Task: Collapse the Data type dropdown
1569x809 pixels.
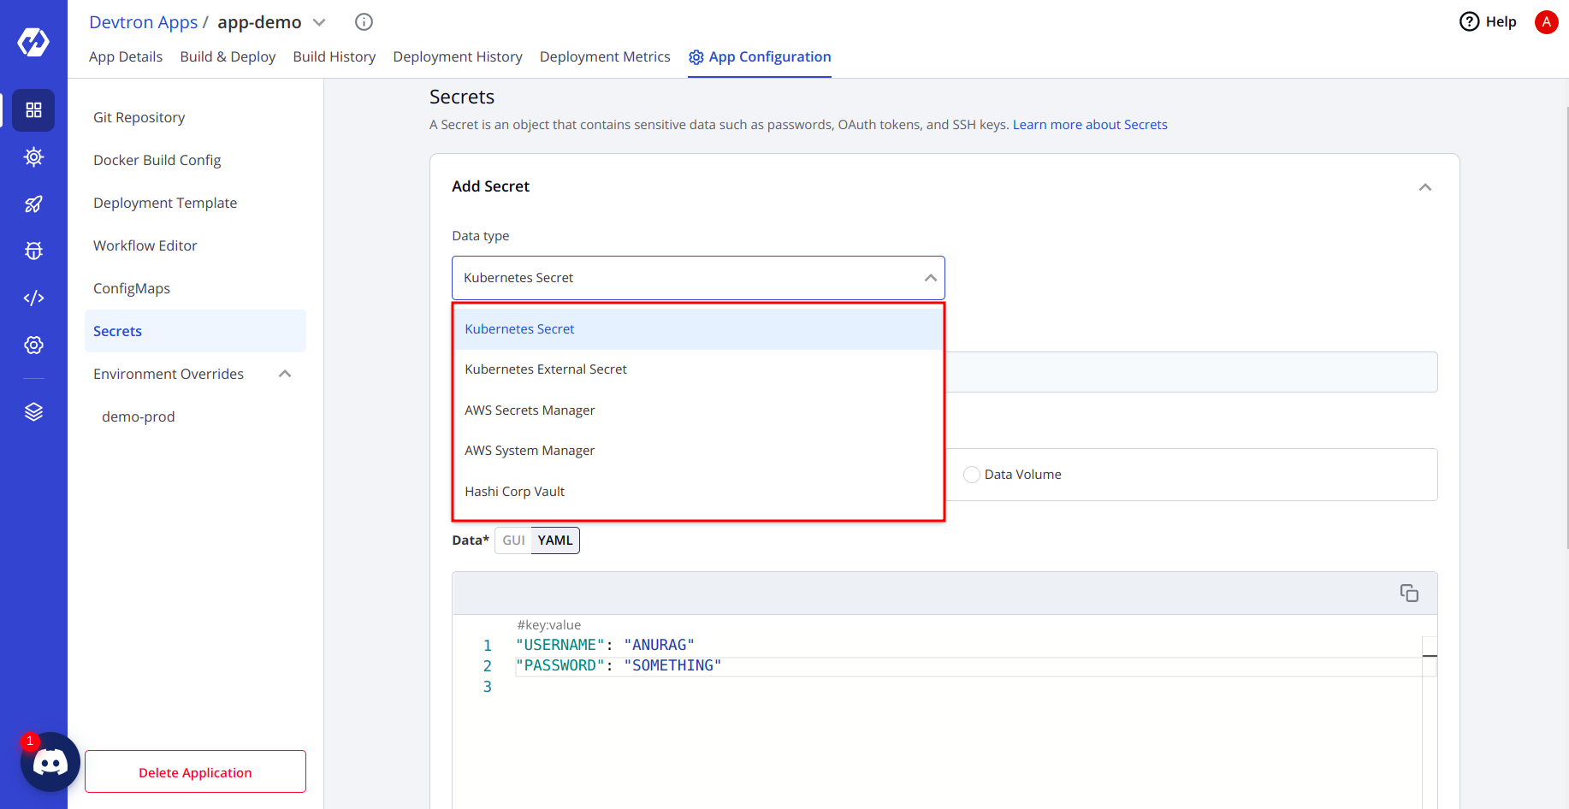Action: coord(930,278)
